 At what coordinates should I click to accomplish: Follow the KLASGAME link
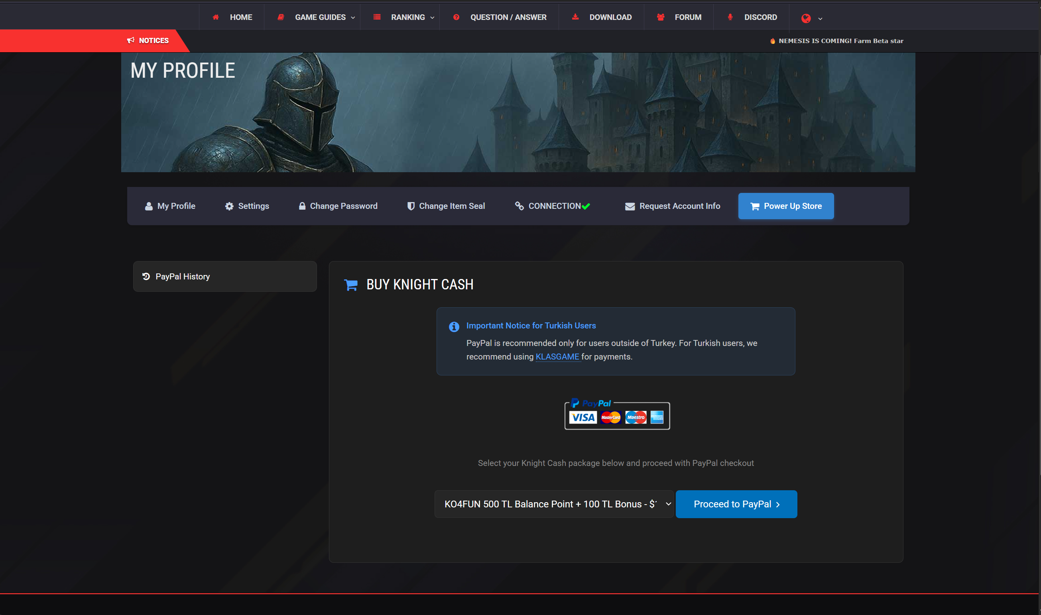557,356
